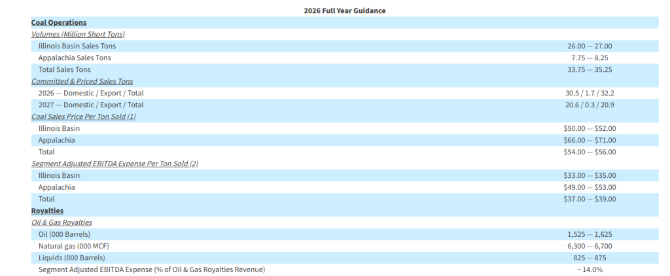The image size is (670, 276).
Task: Click the ~ 14.0% expense value
Action: click(x=590, y=269)
